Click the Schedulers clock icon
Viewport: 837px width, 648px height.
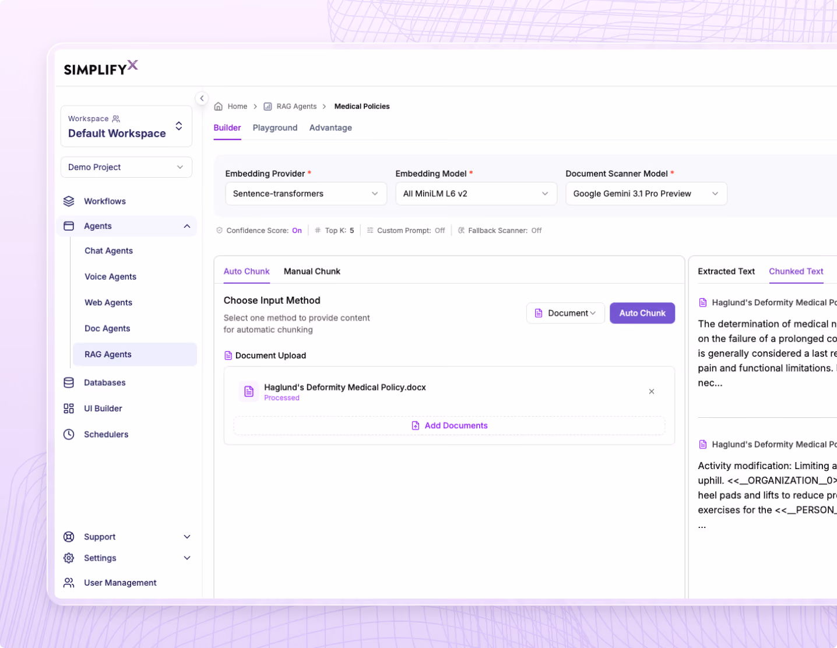pyautogui.click(x=69, y=434)
